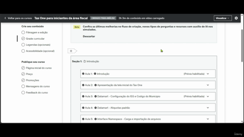This screenshot has height=137, width=244.
Task: Click the Seção 1: label
Action: (77, 61)
